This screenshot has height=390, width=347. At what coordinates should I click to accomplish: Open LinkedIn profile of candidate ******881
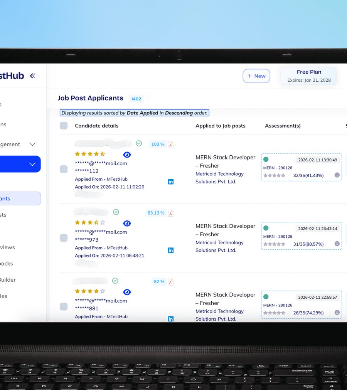[171, 319]
